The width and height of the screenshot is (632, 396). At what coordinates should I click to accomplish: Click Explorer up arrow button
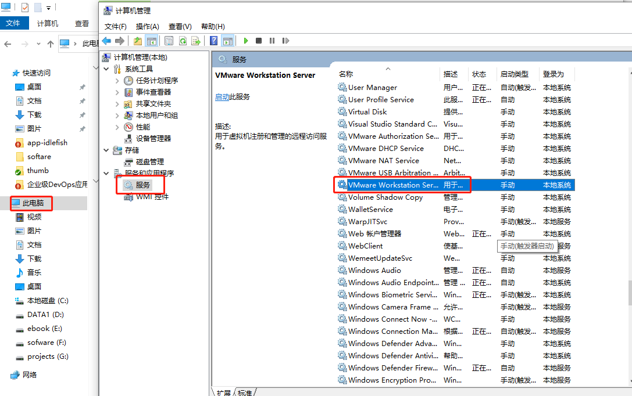point(51,44)
